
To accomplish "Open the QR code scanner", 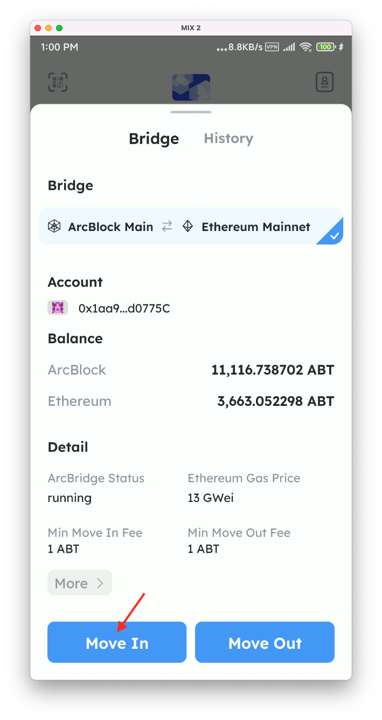I will point(58,81).
